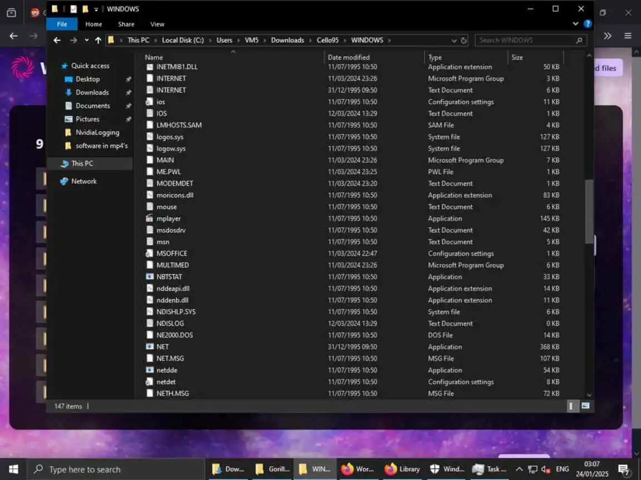
Task: Open Documents in navigation pane
Action: (x=92, y=106)
